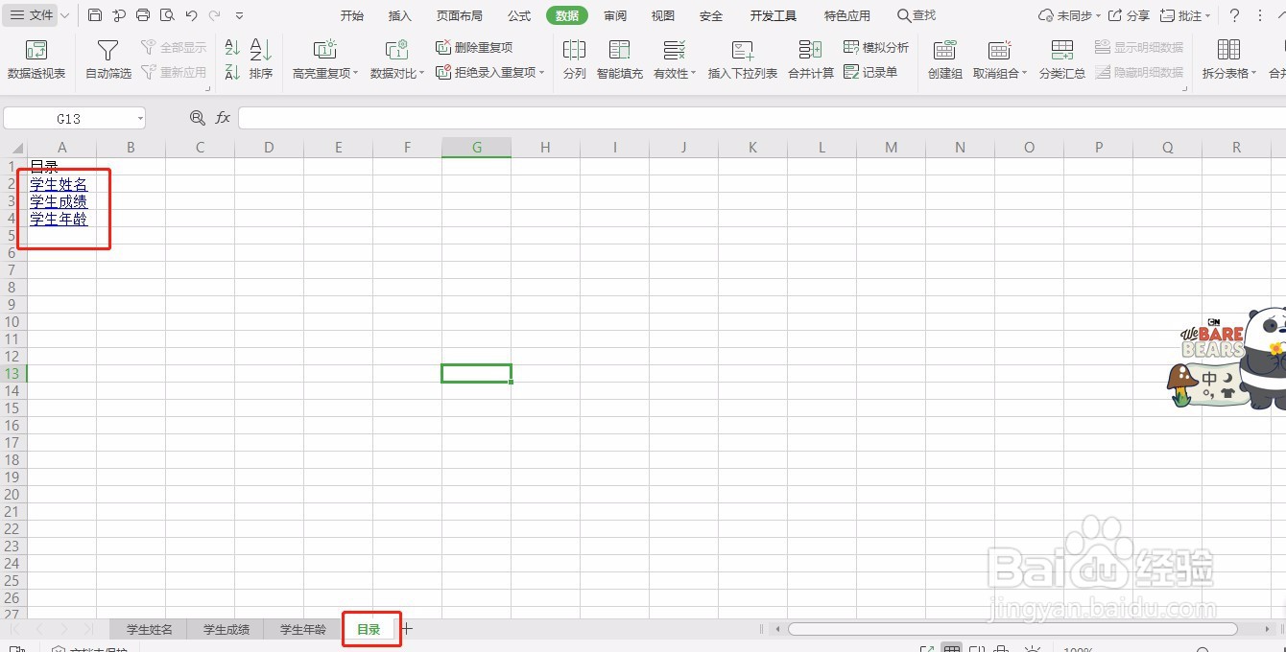Viewport: 1286px width, 652px height.
Task: Click the 分享 share button
Action: coord(1129,15)
